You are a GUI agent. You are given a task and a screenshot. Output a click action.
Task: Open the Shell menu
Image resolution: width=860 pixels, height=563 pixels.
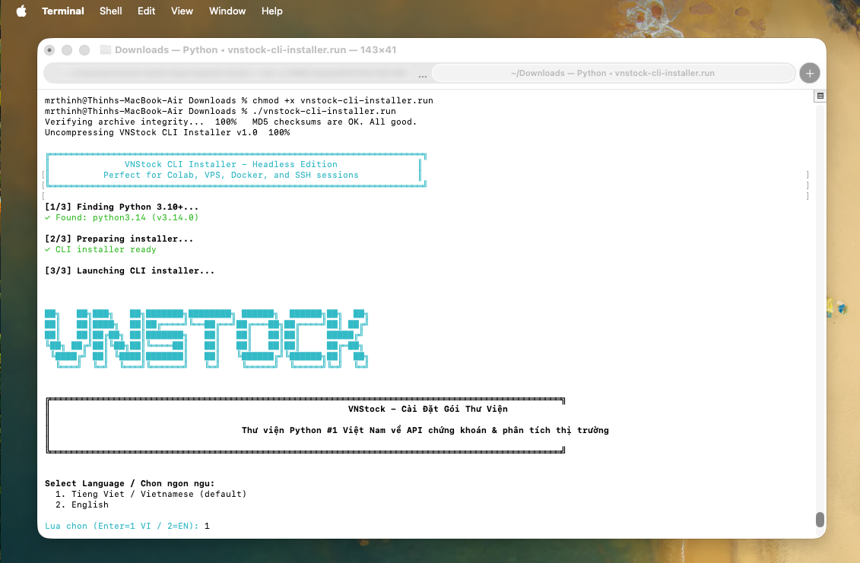tap(112, 11)
